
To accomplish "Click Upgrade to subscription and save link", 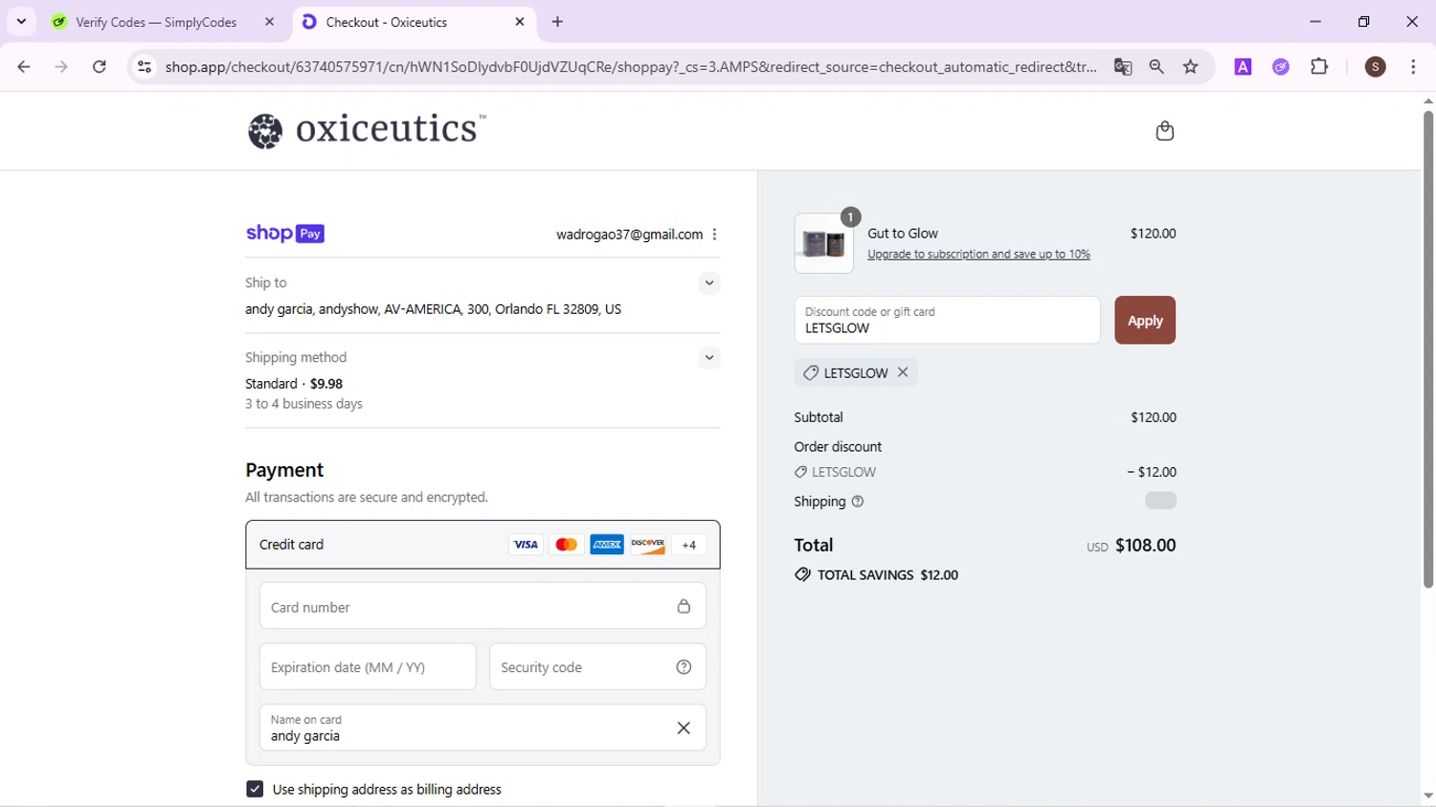I will click(978, 255).
